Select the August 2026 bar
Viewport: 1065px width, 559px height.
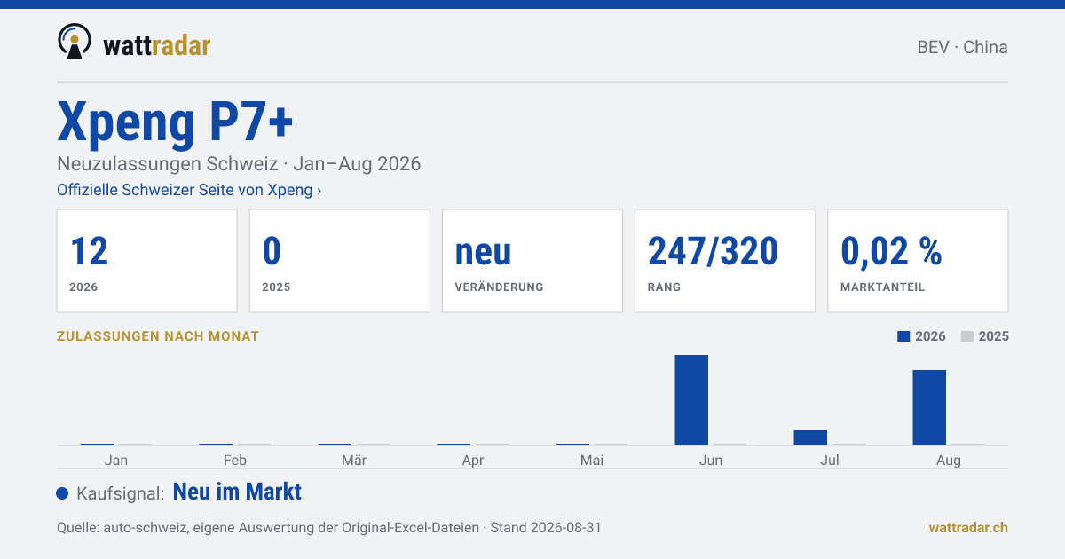[929, 407]
